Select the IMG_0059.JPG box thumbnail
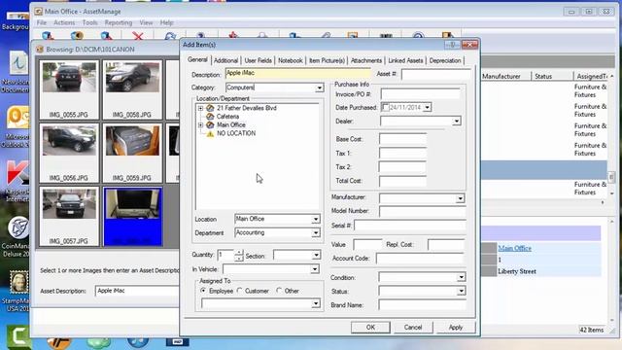Viewport: 622px width, 350px height. [132, 153]
